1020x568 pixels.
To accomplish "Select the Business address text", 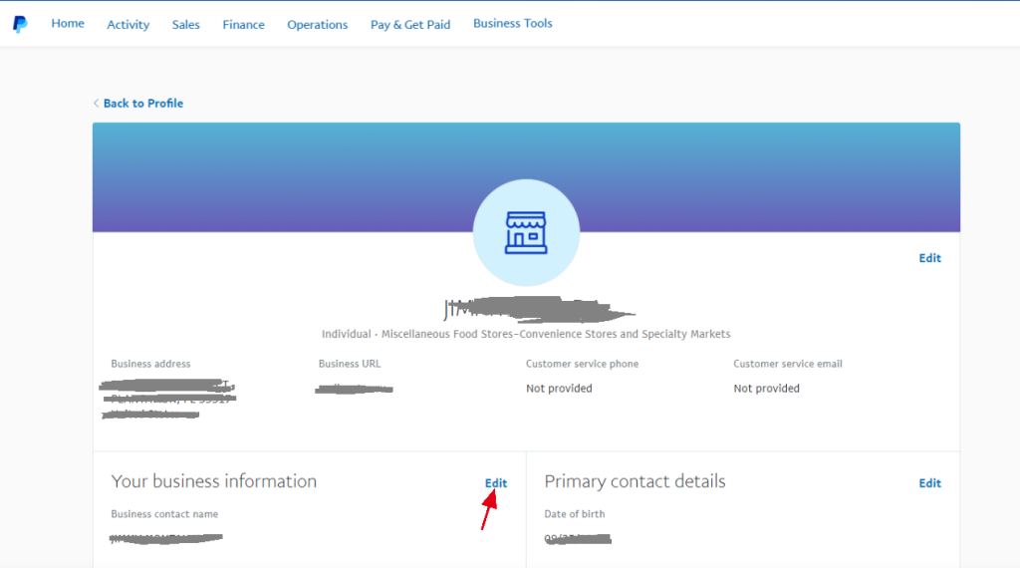I will (x=169, y=399).
